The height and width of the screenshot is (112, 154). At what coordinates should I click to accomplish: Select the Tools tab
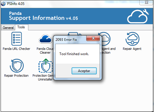[22, 27]
